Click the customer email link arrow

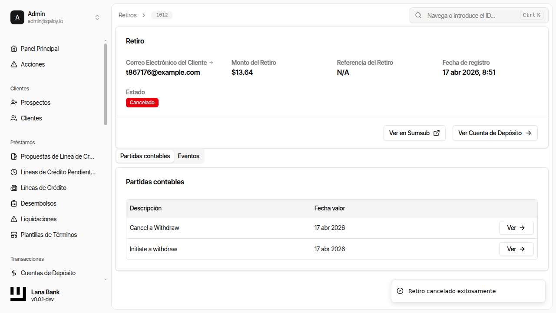point(211,63)
